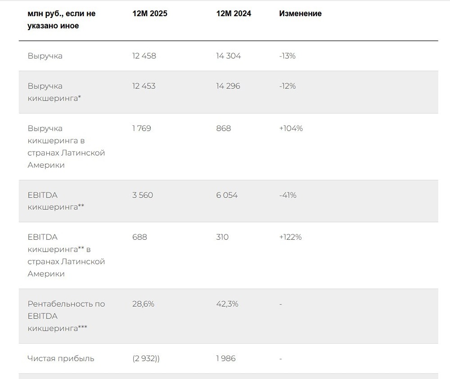Image resolution: width=450 pixels, height=379 pixels.
Task: Select the 12 453 kicksharing revenue value
Action: point(144,86)
